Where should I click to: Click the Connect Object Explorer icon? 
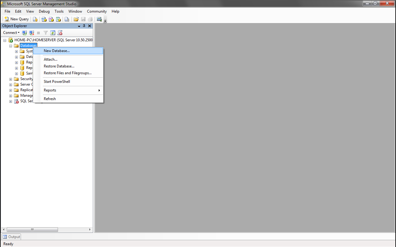(24, 33)
